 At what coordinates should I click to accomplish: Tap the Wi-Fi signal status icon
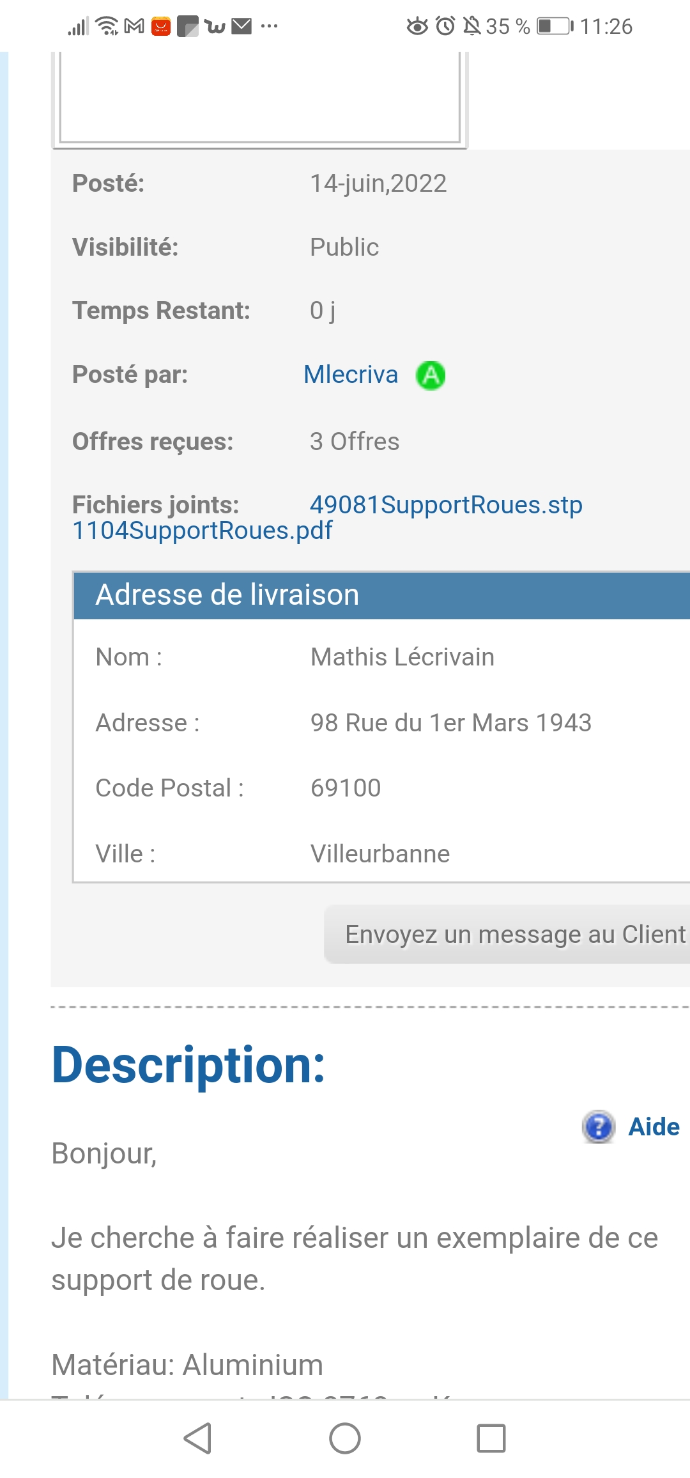(x=107, y=26)
